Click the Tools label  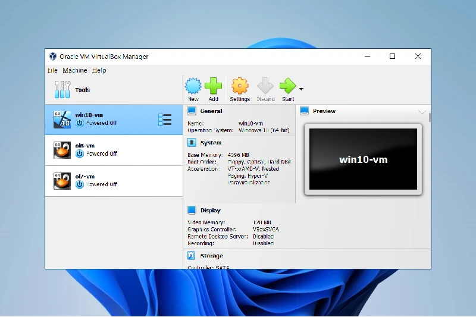[83, 90]
